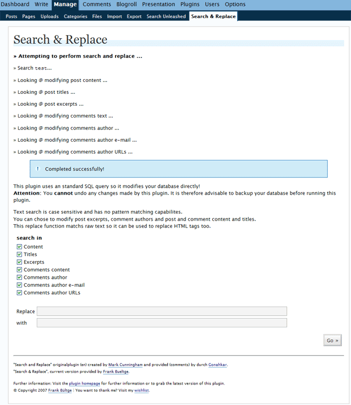Uncheck the Titles checkbox
Viewport: 351px width, 405px height.
pyautogui.click(x=19, y=255)
